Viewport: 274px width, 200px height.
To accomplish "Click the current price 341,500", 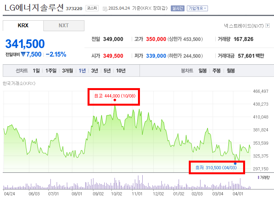I will pos(25,44).
